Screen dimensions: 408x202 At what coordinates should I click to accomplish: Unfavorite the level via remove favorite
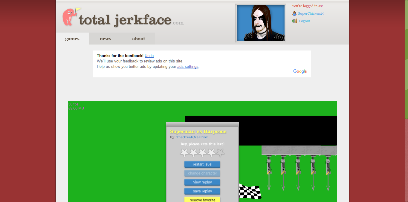click(x=202, y=199)
